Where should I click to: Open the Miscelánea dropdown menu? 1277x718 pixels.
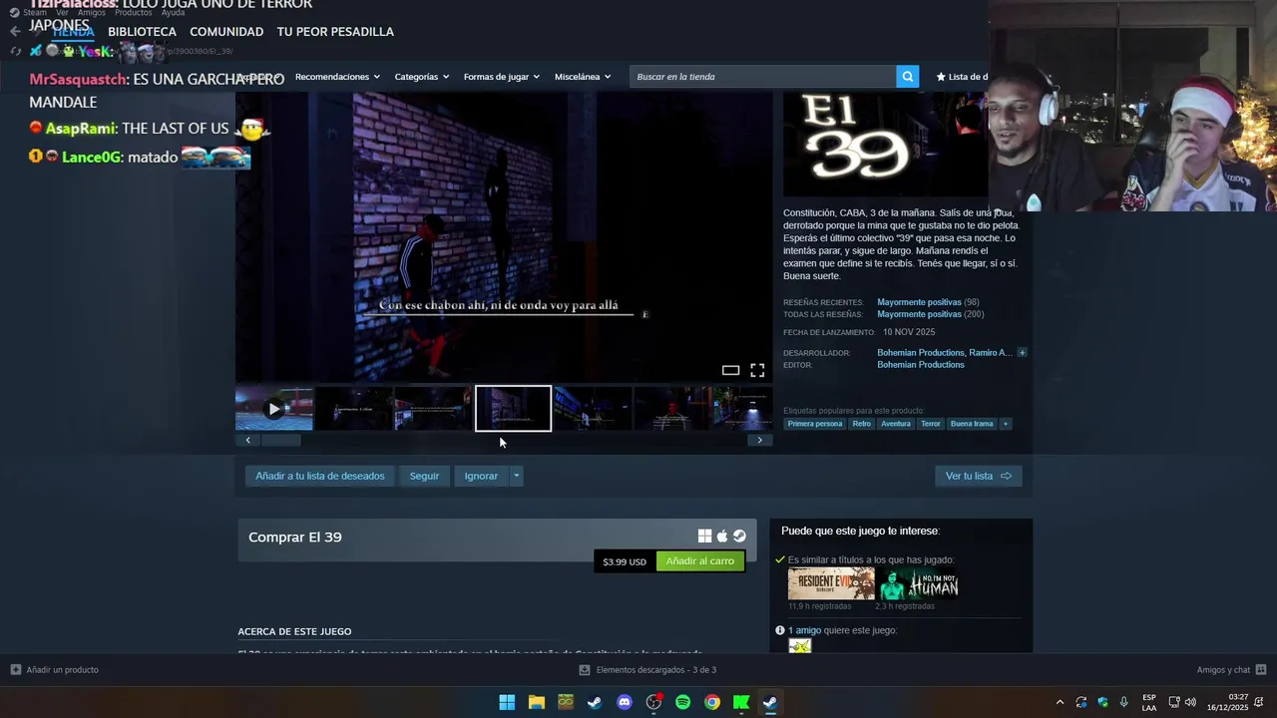(x=583, y=77)
